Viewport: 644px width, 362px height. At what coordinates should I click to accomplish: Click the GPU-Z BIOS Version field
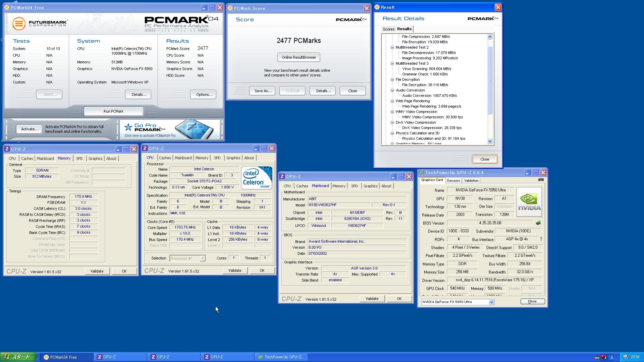[490, 223]
